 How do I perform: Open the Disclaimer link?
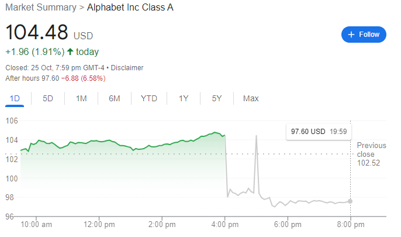(127, 68)
